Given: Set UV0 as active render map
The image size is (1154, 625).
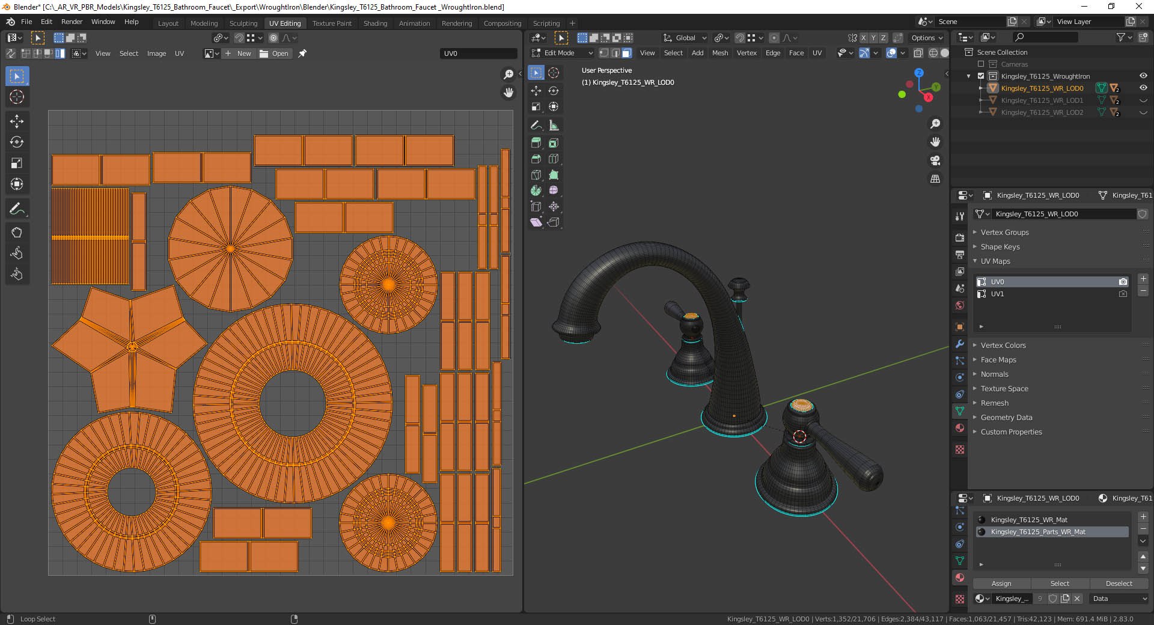Looking at the screenshot, I should 1123,282.
